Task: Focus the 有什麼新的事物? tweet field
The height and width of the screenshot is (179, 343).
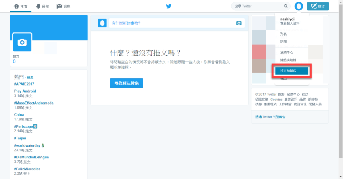Action: click(x=177, y=23)
